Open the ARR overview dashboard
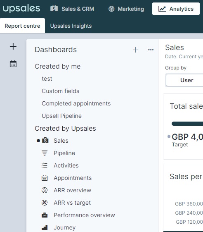 (73, 190)
